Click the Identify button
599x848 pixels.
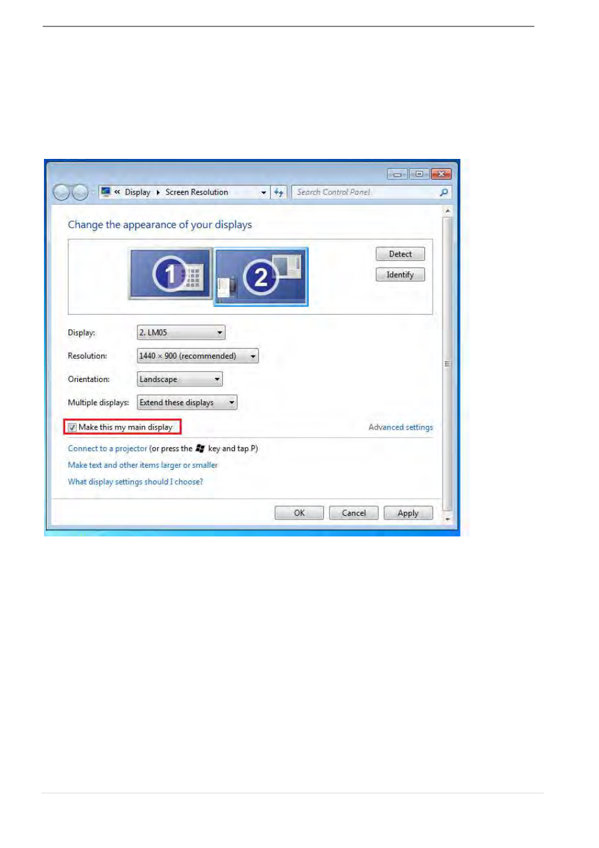tap(401, 275)
